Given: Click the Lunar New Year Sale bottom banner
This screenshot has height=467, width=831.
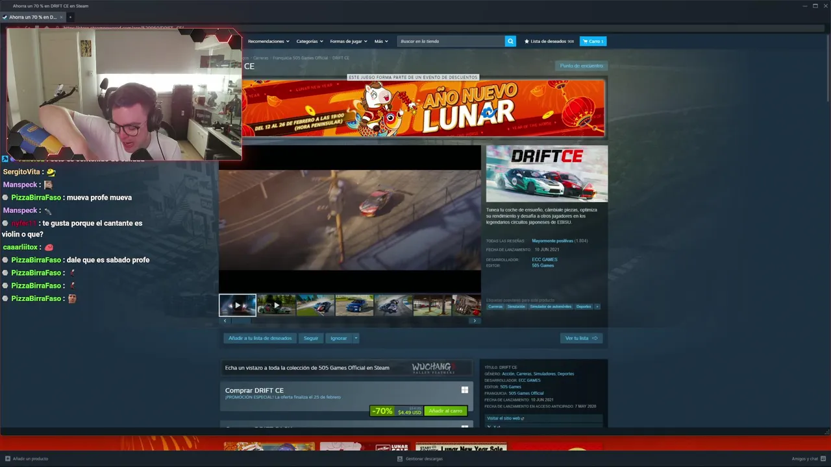Looking at the screenshot, I should [460, 447].
